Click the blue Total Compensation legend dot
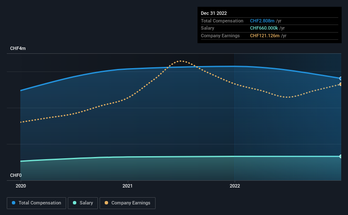This screenshot has height=215, width=348. pyautogui.click(x=14, y=203)
